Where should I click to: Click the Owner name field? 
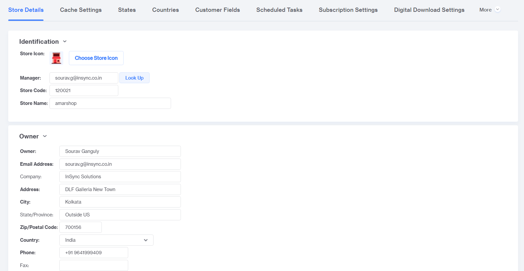coord(120,151)
